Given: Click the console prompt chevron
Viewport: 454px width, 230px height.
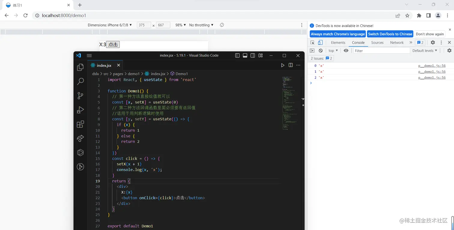Looking at the screenshot, I should click(311, 83).
